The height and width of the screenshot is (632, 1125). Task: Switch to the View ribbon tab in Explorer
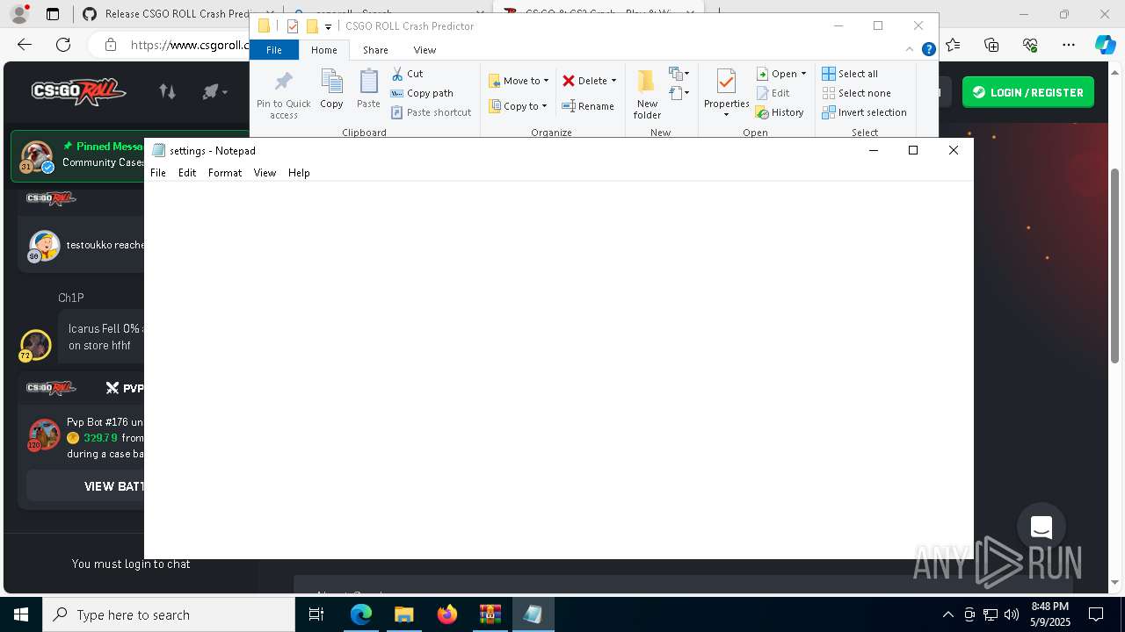coord(425,50)
